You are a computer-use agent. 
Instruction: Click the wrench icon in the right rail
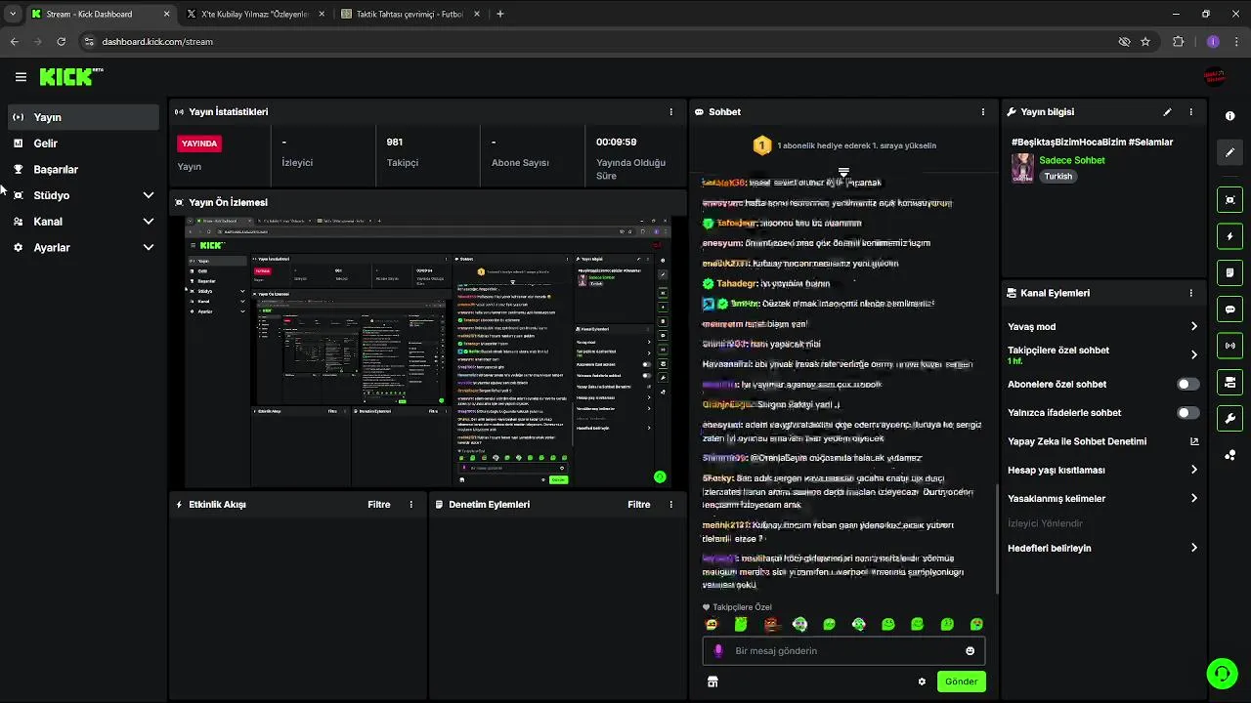point(1229,418)
